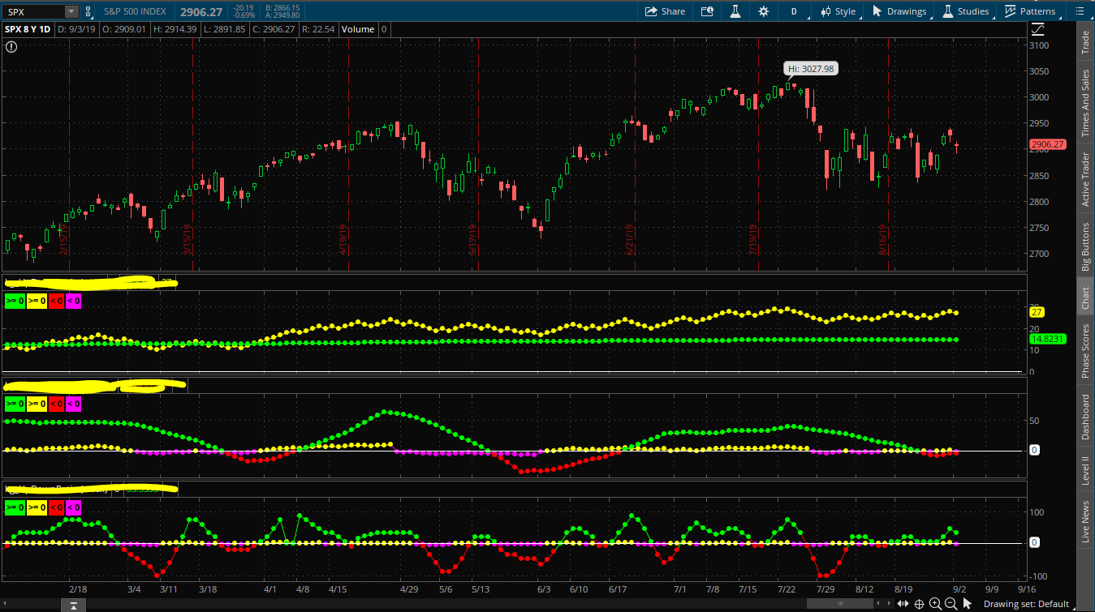Open the Live News sidebar tab

tap(1085, 522)
